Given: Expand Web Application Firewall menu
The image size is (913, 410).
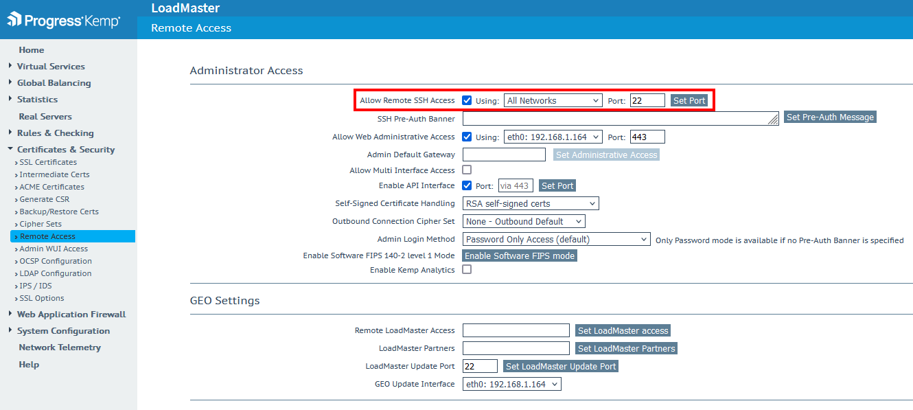Looking at the screenshot, I should point(67,315).
